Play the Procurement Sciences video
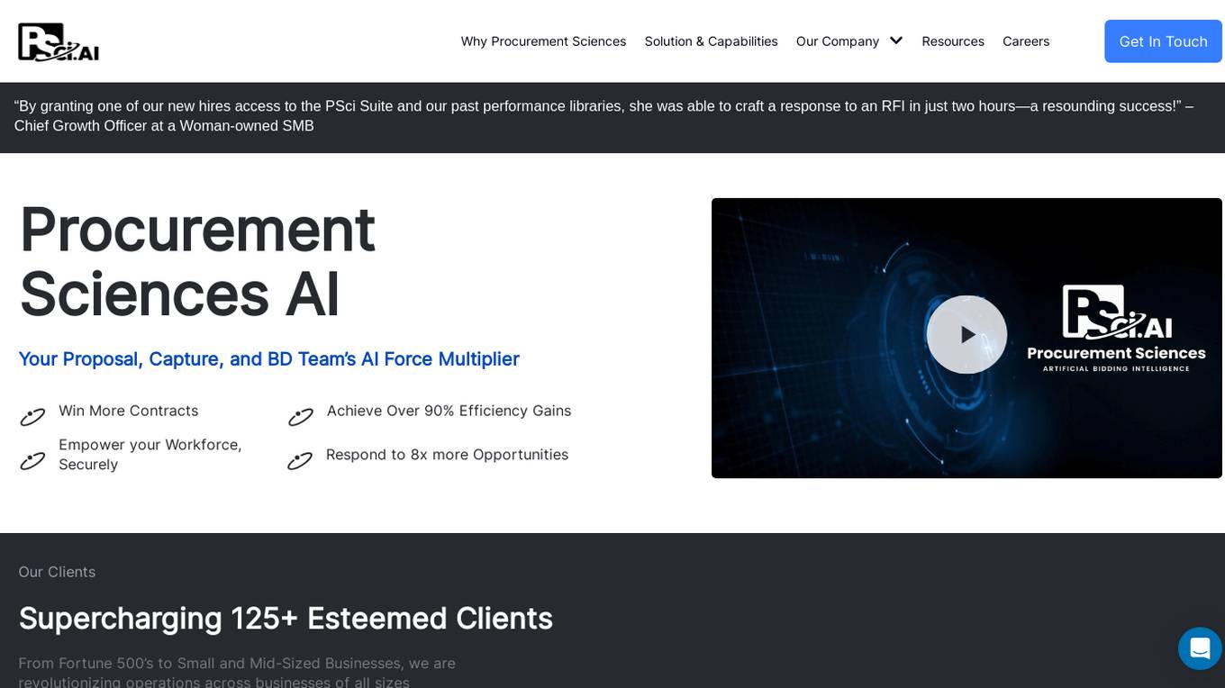 (x=966, y=334)
